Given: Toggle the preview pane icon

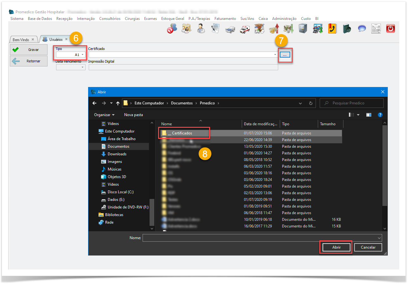Looking at the screenshot, I should [369, 115].
